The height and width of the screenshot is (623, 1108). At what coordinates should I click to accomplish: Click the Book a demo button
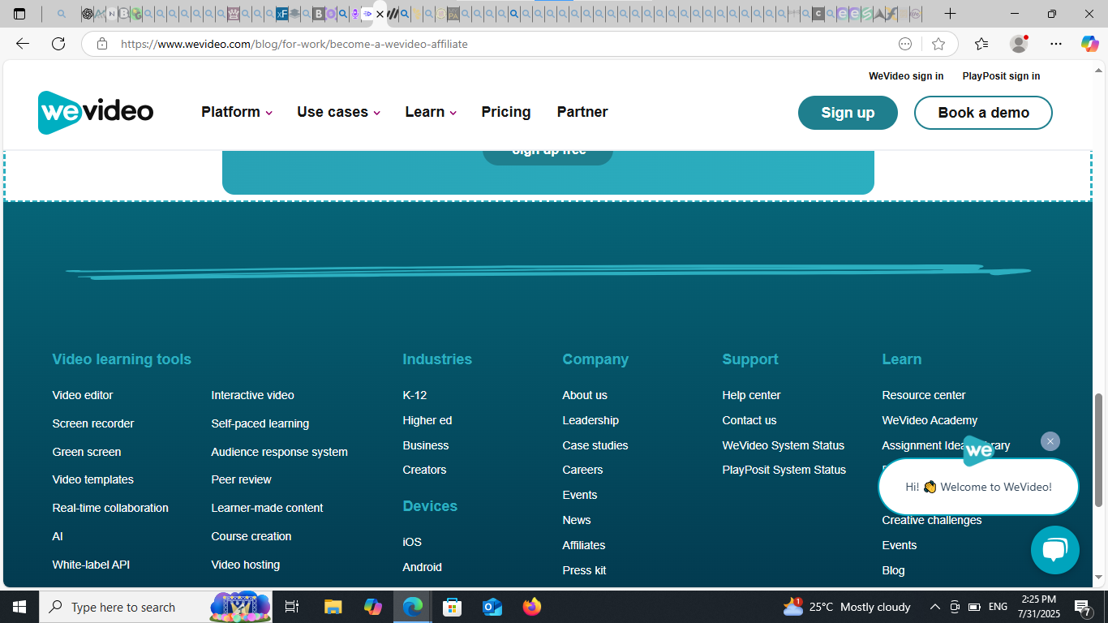pyautogui.click(x=983, y=113)
